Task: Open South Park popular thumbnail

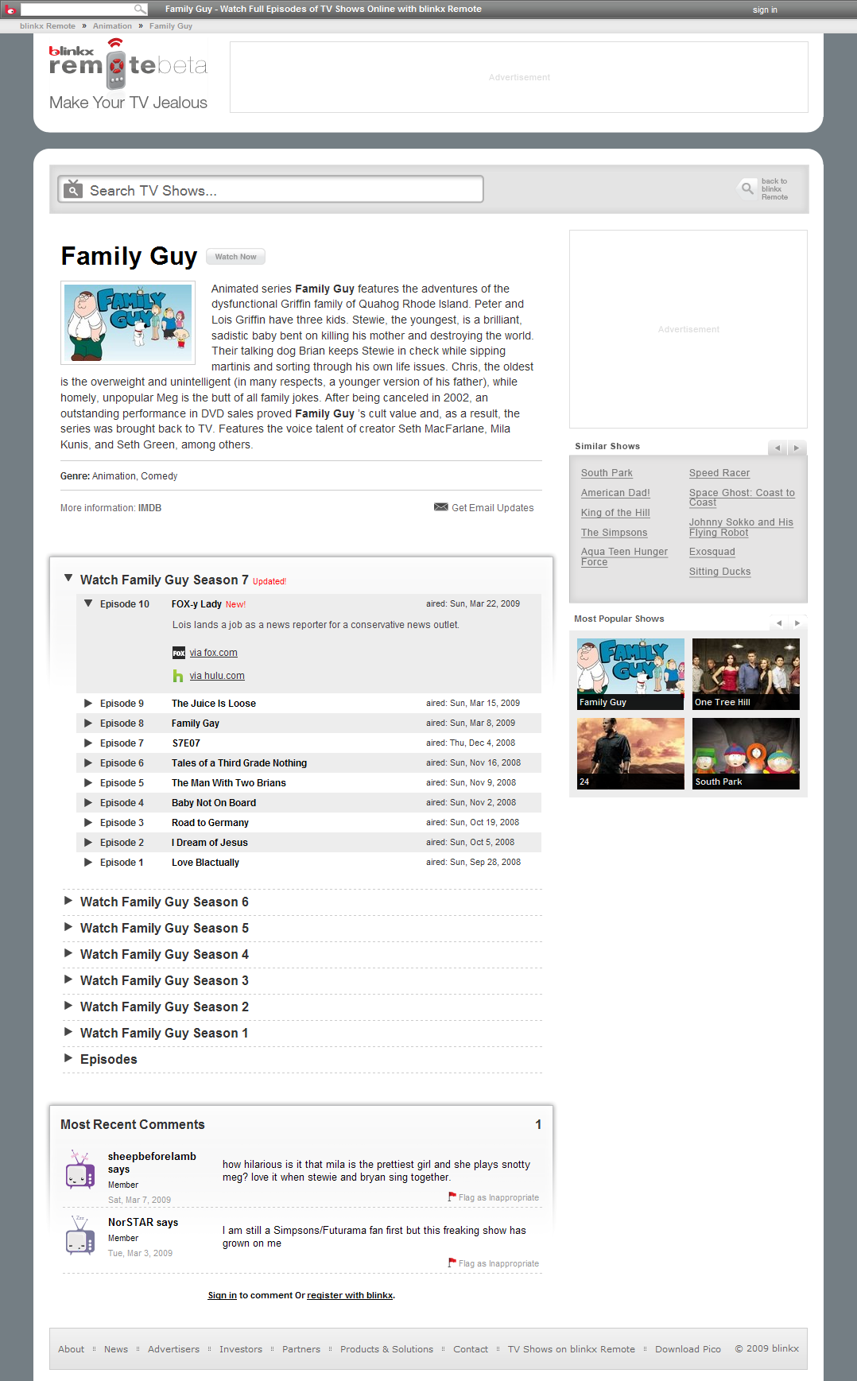Action: coord(746,754)
